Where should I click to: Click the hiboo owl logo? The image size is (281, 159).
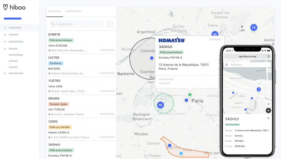tap(5, 7)
